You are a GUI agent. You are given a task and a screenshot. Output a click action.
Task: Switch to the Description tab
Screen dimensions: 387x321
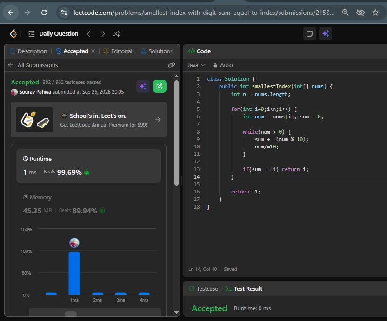(x=29, y=51)
